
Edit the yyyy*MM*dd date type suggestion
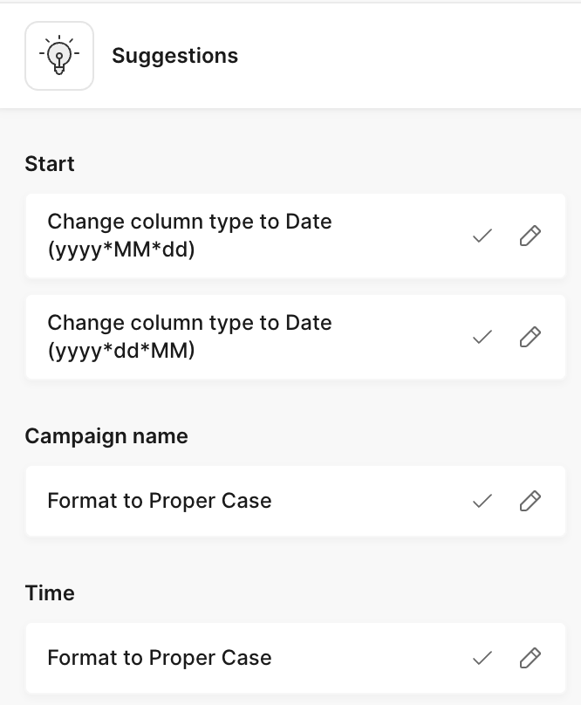(530, 236)
